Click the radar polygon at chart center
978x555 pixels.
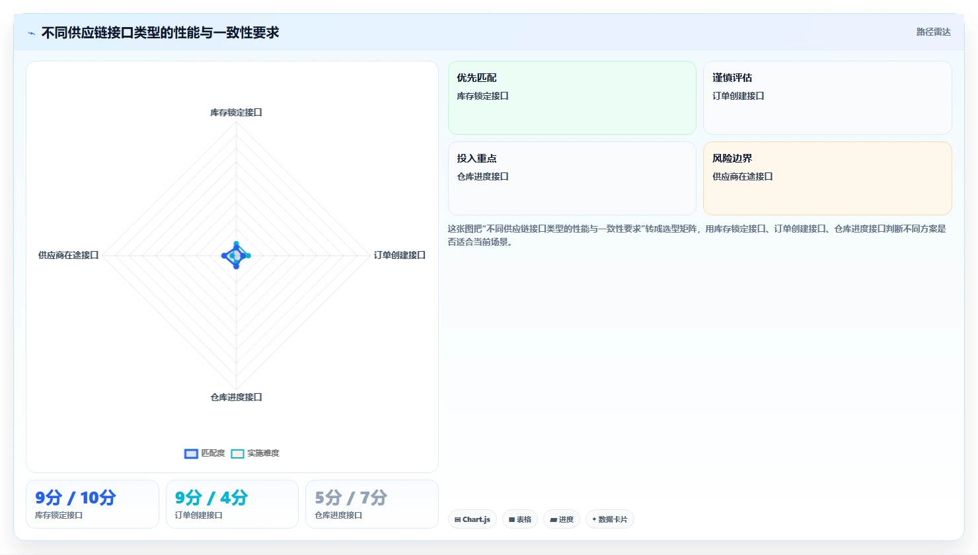click(236, 256)
